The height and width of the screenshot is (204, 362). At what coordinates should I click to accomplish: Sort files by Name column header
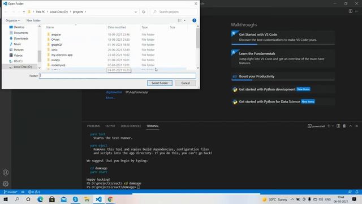pyautogui.click(x=50, y=27)
